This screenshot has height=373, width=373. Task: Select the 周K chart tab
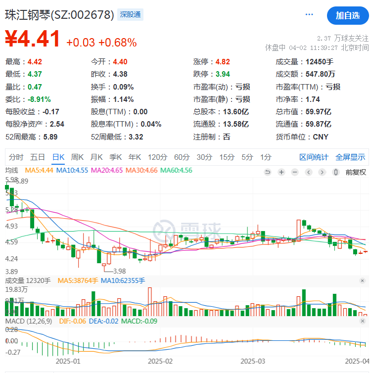click(77, 157)
